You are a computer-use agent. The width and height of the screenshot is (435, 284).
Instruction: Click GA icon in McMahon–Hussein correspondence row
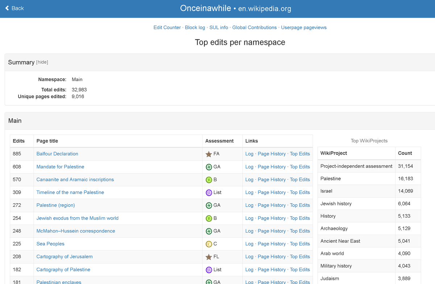click(x=209, y=231)
